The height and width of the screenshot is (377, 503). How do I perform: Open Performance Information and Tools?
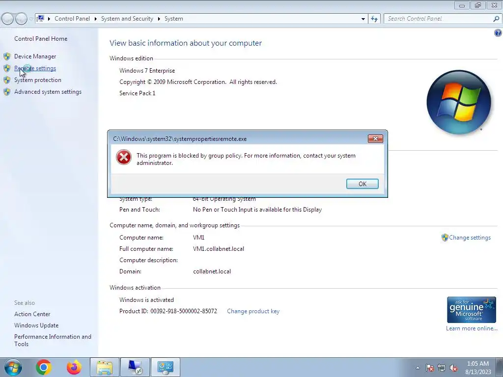tap(53, 340)
